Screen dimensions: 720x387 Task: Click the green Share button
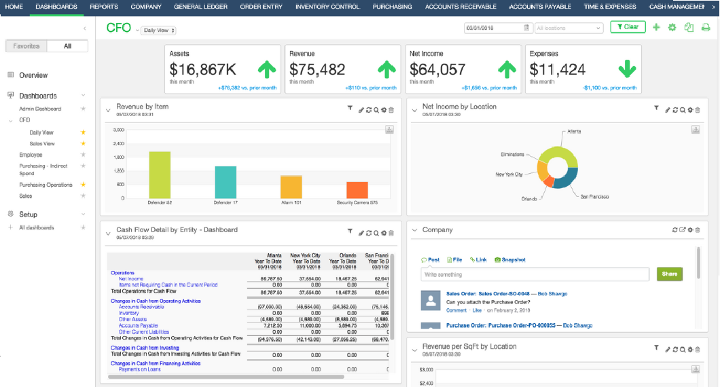(669, 274)
